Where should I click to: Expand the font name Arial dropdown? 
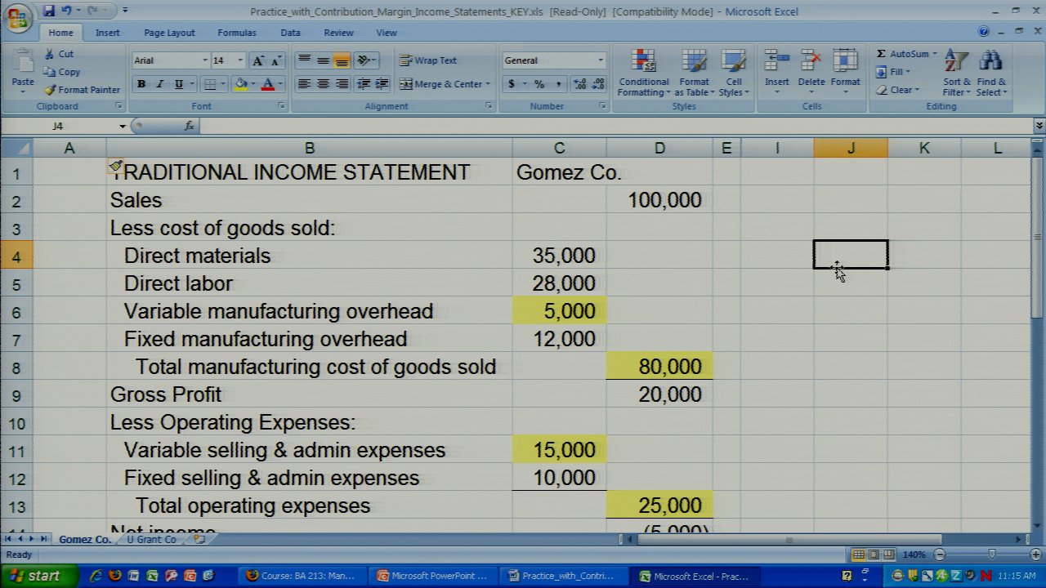(204, 60)
